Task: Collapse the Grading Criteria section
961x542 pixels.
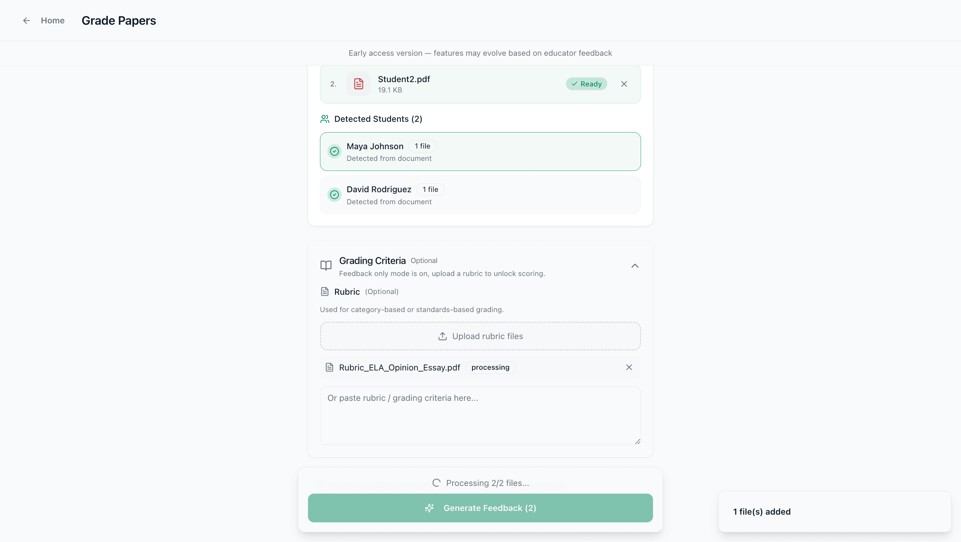Action: (635, 266)
